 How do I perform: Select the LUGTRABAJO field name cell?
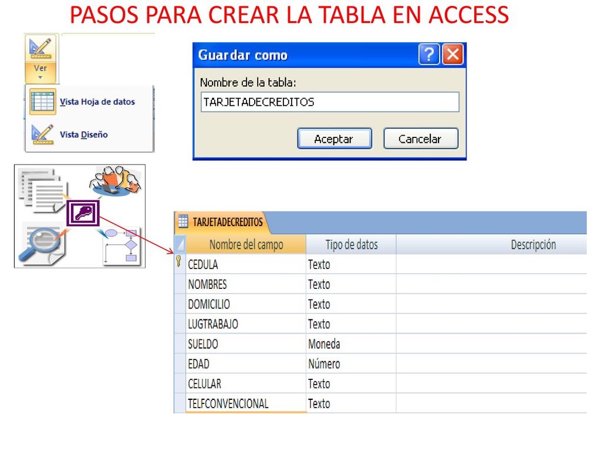point(246,324)
